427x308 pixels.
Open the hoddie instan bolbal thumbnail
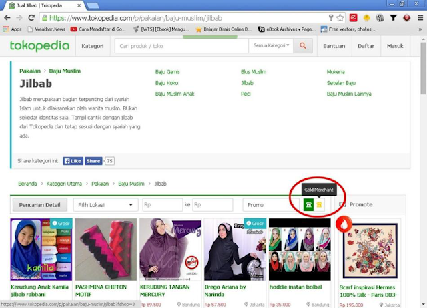[300, 249]
